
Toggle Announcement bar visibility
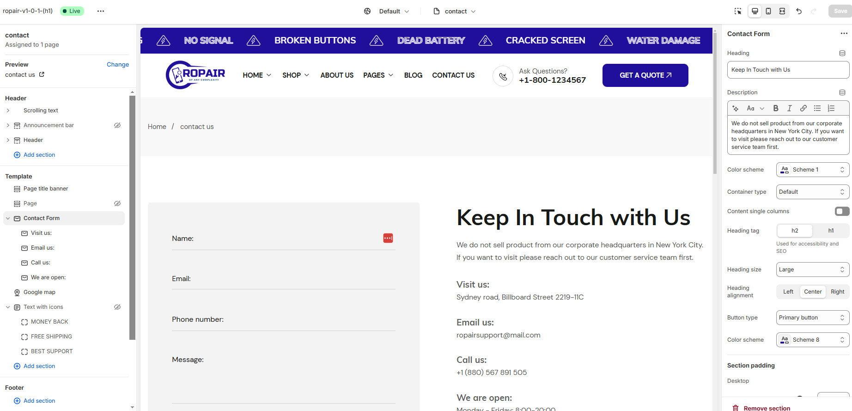coord(117,125)
